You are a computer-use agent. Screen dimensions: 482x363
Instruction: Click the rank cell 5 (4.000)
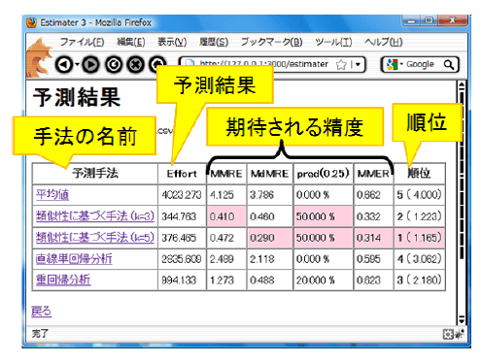[x=419, y=195]
